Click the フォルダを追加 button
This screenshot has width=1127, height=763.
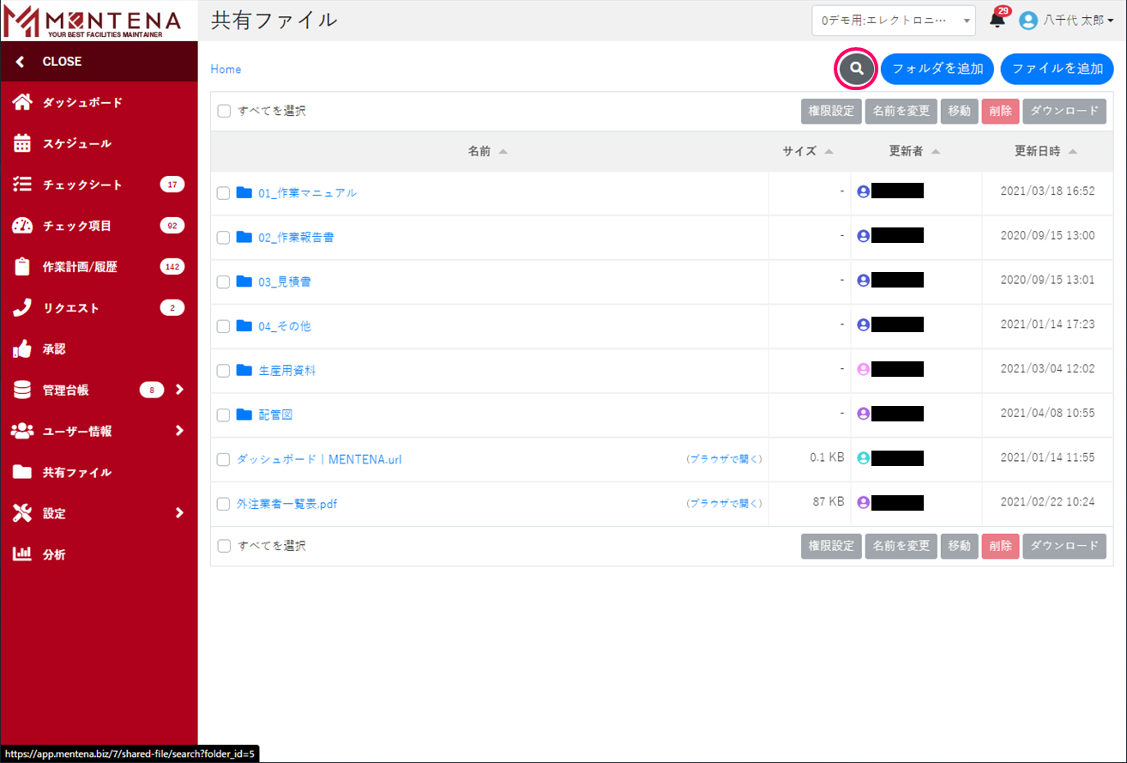[937, 69]
